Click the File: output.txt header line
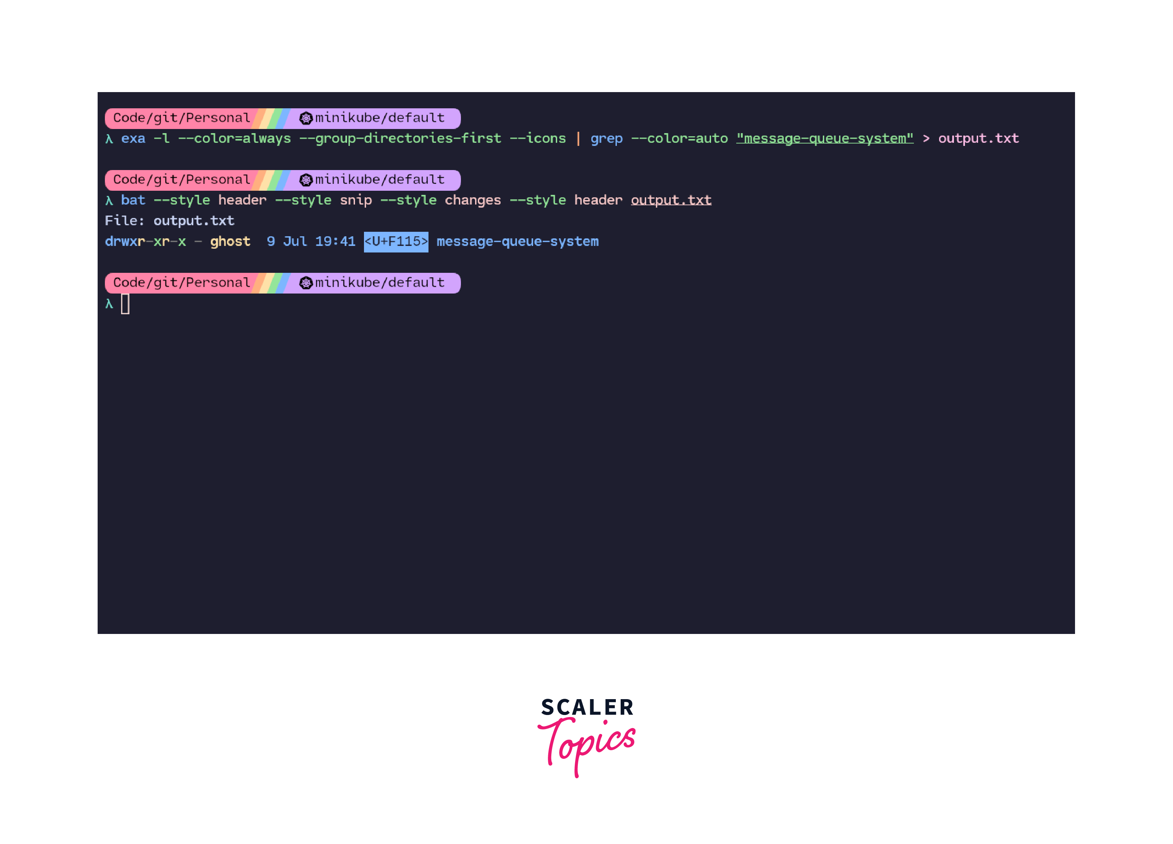Viewport: 1173px width, 844px height. [170, 221]
